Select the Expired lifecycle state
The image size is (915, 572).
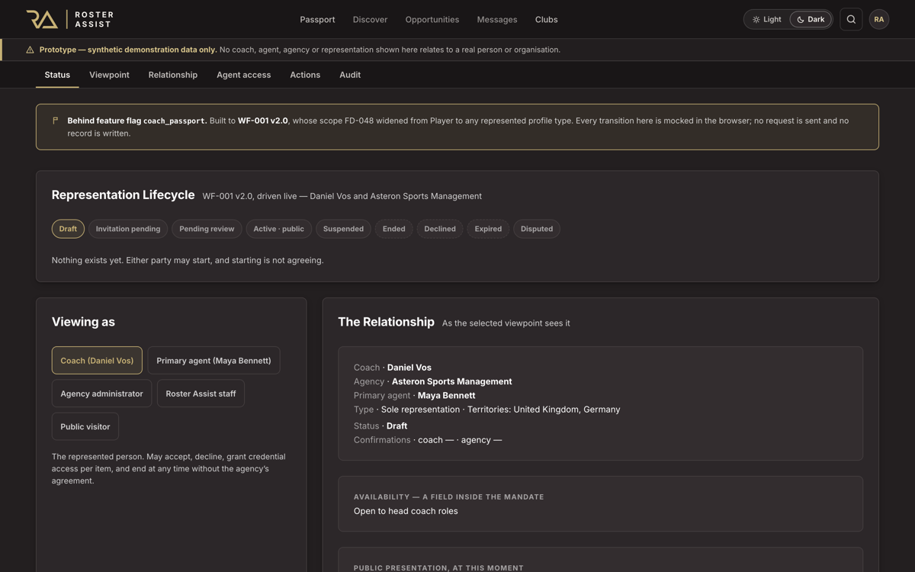point(488,229)
